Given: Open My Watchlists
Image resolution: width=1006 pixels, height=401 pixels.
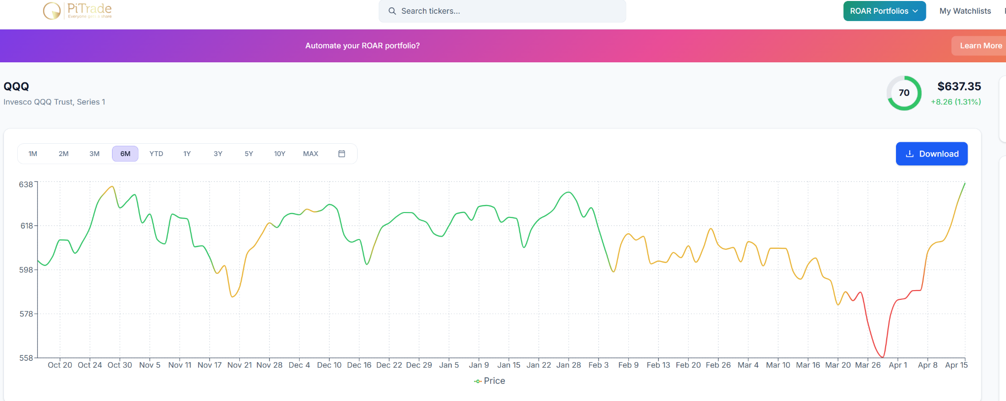Looking at the screenshot, I should tap(965, 11).
